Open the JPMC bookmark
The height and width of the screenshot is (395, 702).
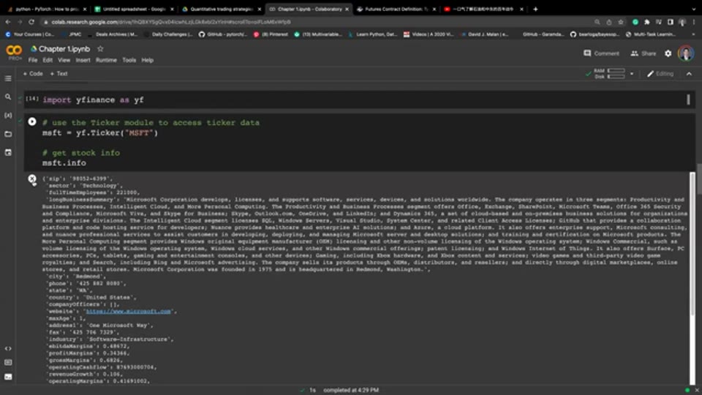(x=72, y=34)
